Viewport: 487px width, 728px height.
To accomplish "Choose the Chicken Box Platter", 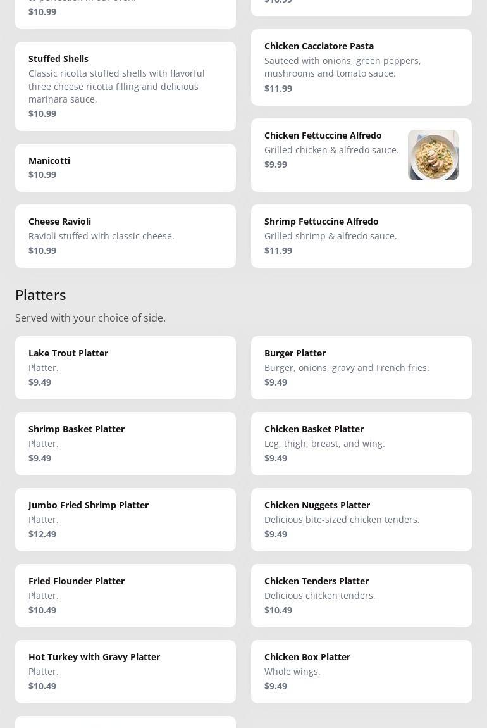I will 361,671.
